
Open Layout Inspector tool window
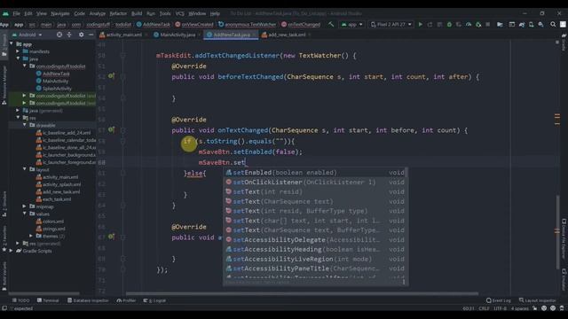pyautogui.click(x=537, y=300)
